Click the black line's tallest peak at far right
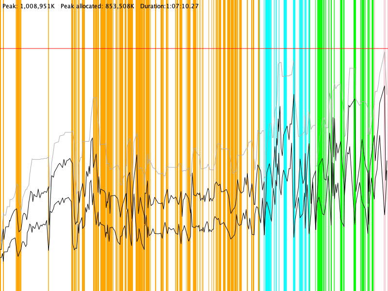 (384, 86)
